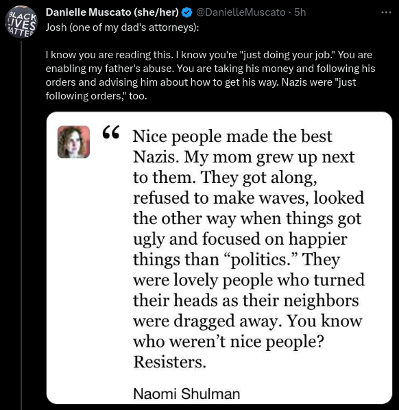Click "were dragged away. You know" quote line
This screenshot has width=399, height=410.
click(x=247, y=322)
